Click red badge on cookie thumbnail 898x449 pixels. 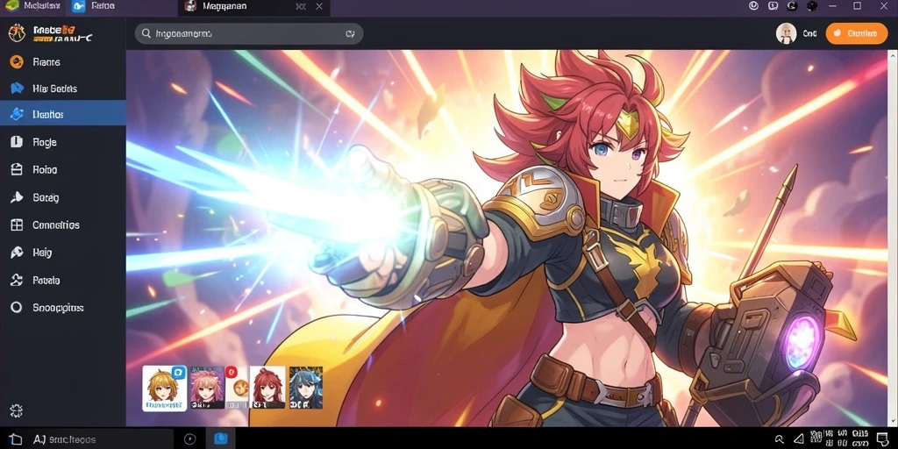[231, 372]
